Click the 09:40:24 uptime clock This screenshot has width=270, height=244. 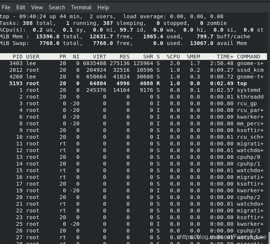tap(33, 16)
